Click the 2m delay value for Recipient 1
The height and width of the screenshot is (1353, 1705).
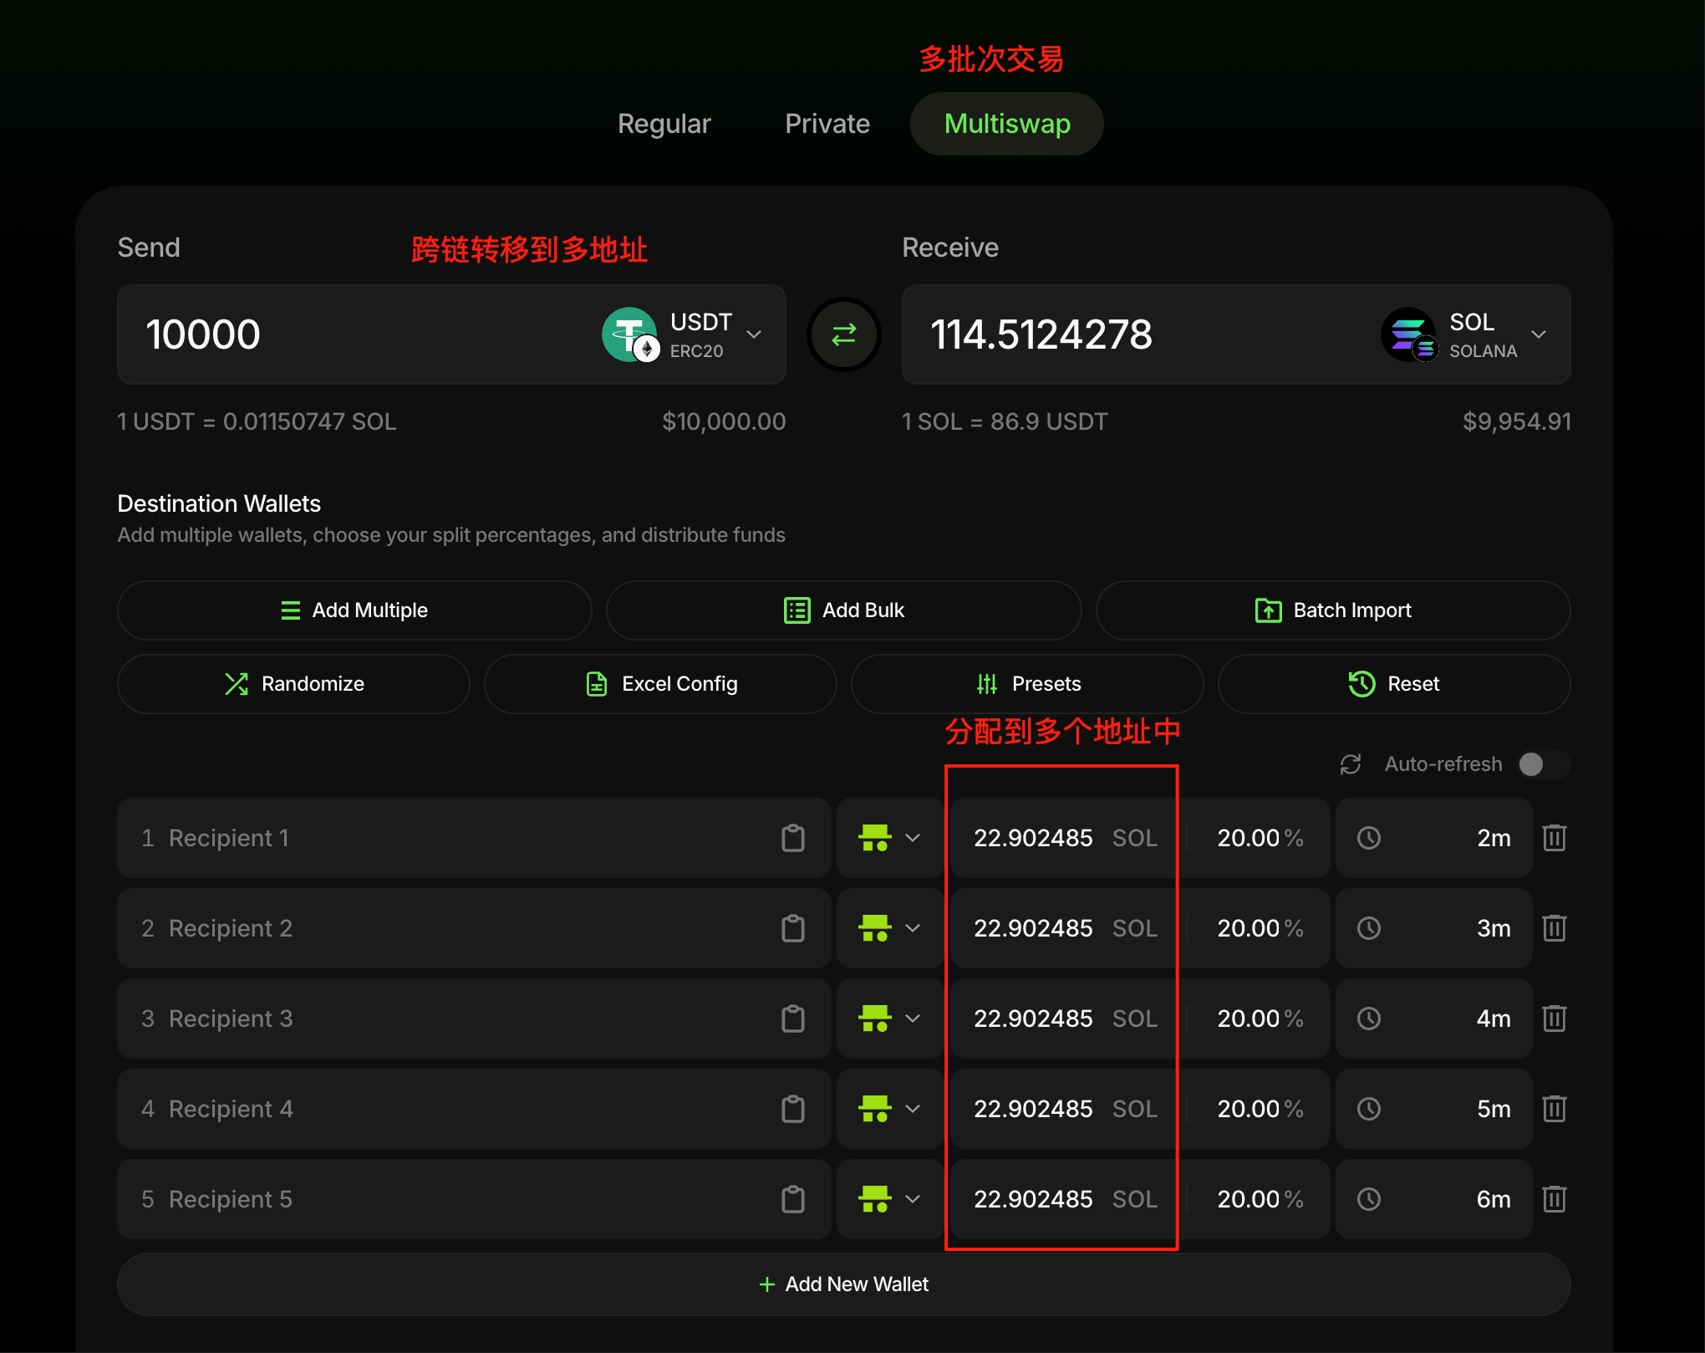(x=1494, y=838)
